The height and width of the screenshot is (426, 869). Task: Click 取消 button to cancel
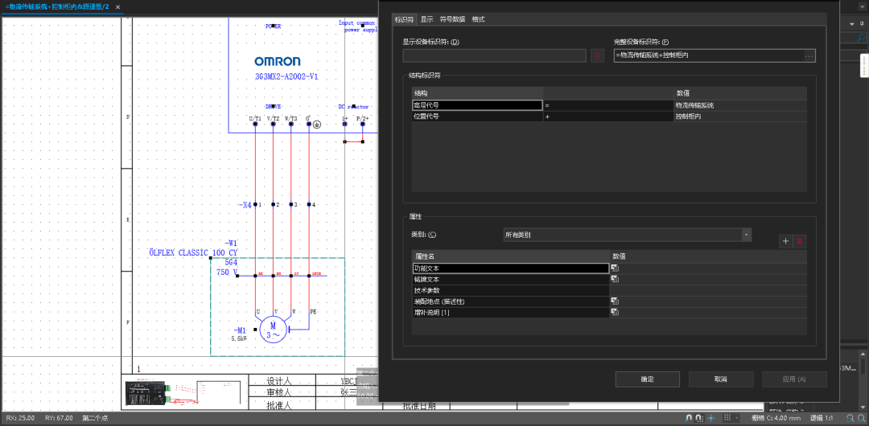tap(719, 379)
